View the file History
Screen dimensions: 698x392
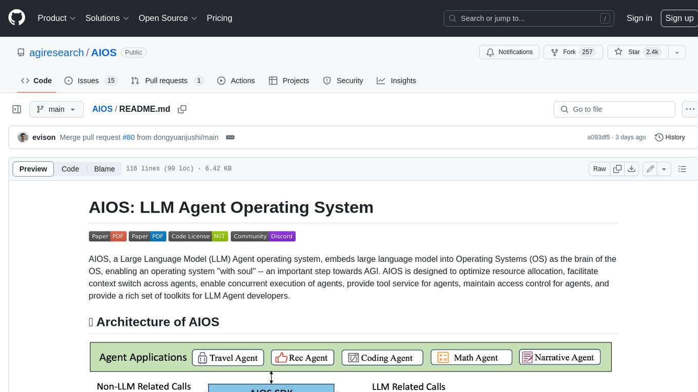pyautogui.click(x=670, y=137)
